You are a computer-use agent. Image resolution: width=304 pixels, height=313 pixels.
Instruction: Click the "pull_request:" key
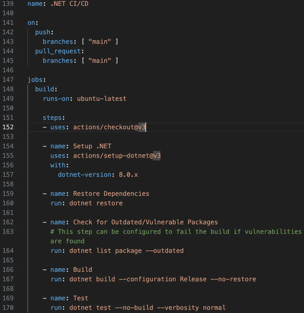(58, 51)
